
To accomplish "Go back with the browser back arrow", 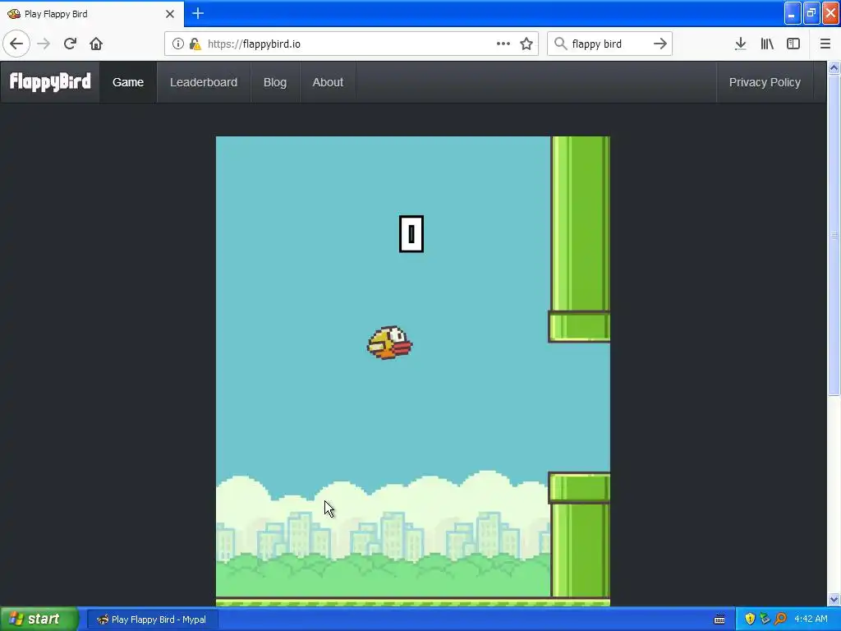I will tap(16, 44).
